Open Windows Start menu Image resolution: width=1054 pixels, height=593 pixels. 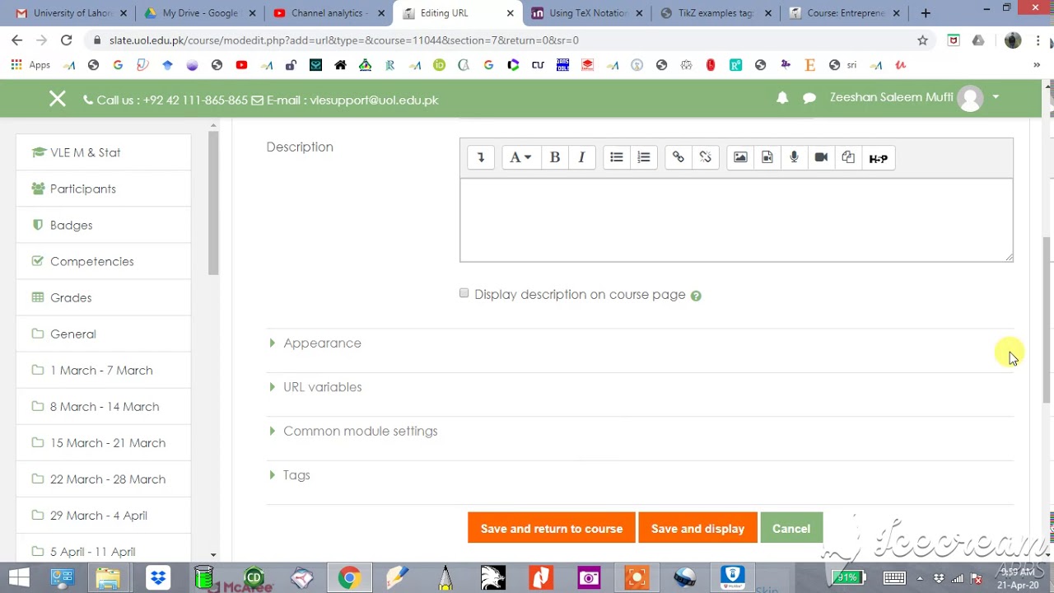(x=19, y=577)
